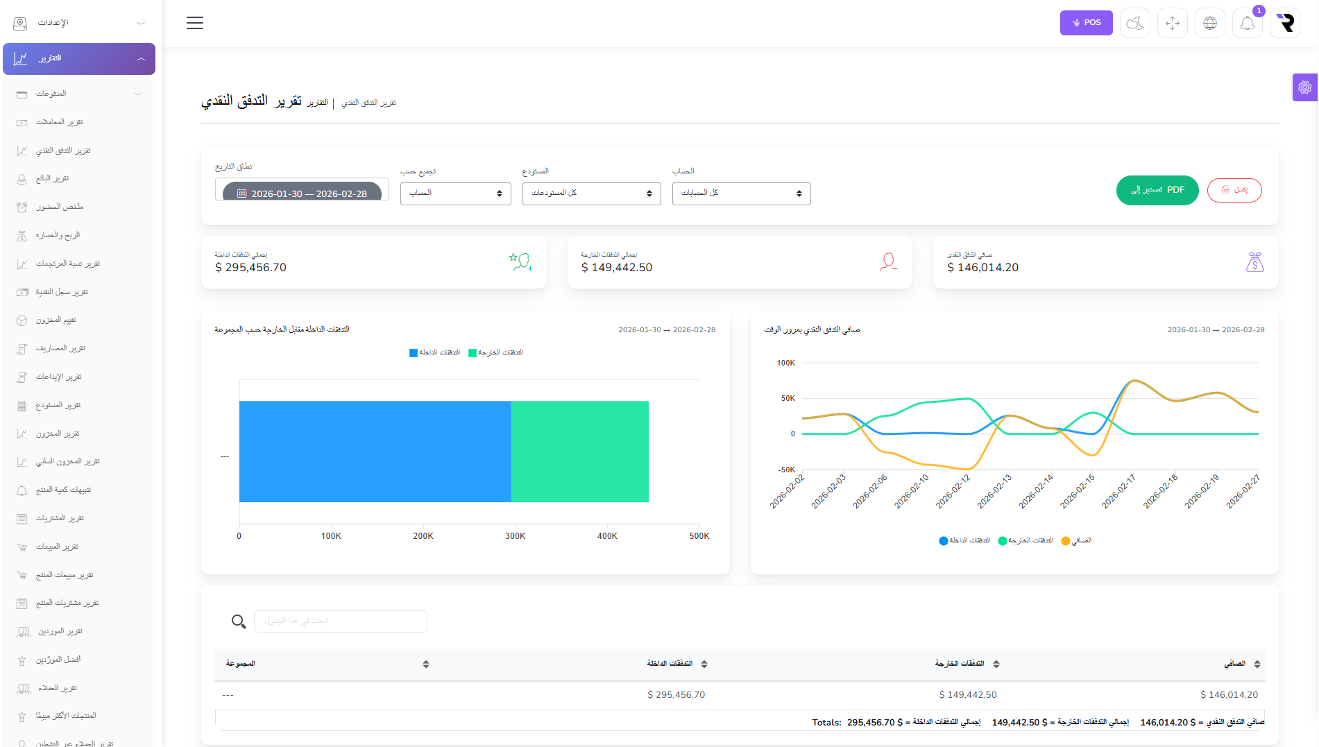This screenshot has height=747, width=1319.
Task: Open تقرير المصاريف expenses report in sidebar
Action: (x=60, y=348)
